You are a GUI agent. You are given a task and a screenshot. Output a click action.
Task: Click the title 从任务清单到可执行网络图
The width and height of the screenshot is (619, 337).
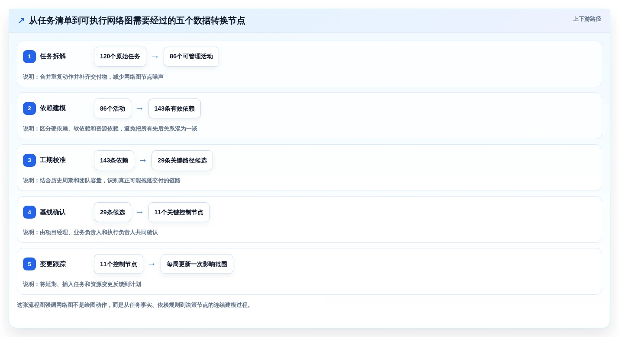(137, 21)
